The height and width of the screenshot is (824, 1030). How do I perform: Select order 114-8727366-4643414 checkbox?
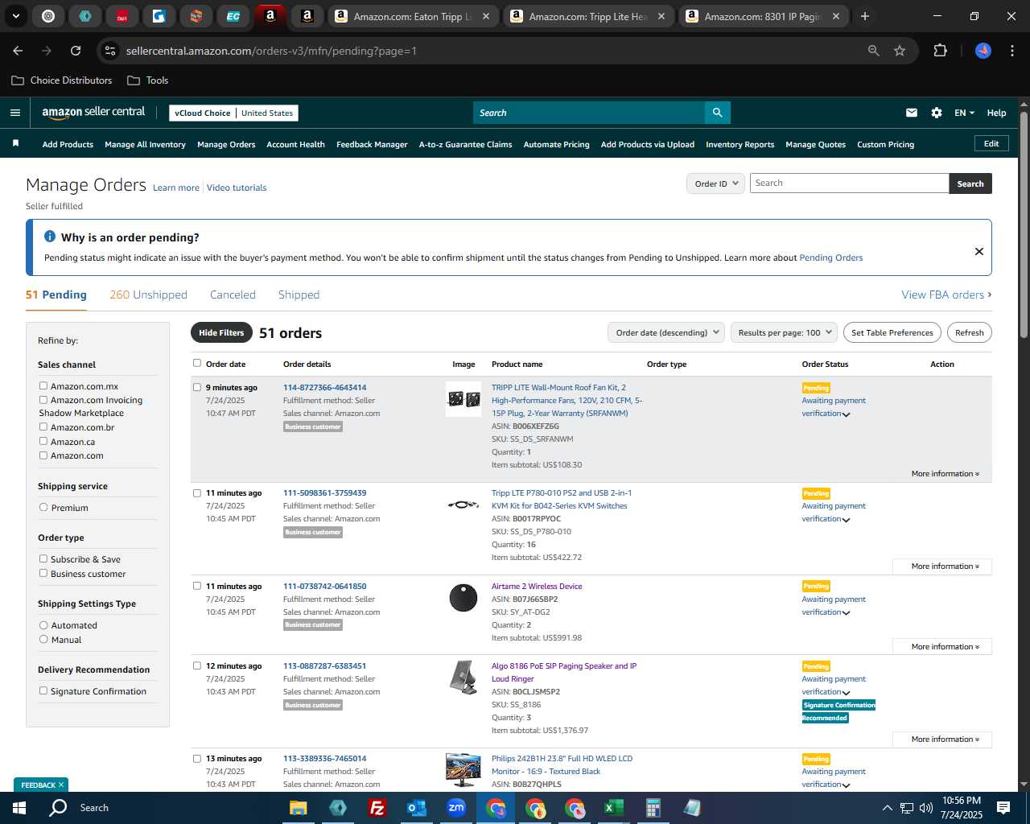(x=197, y=387)
